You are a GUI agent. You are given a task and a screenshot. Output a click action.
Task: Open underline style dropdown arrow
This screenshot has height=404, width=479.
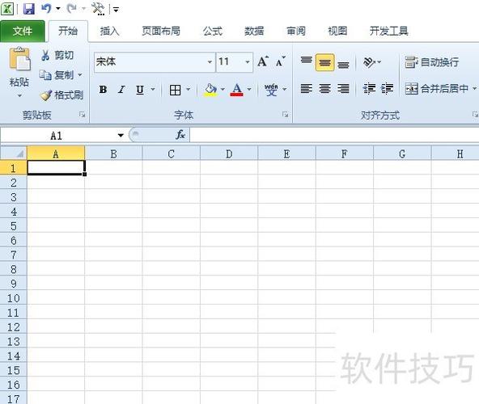pyautogui.click(x=153, y=90)
